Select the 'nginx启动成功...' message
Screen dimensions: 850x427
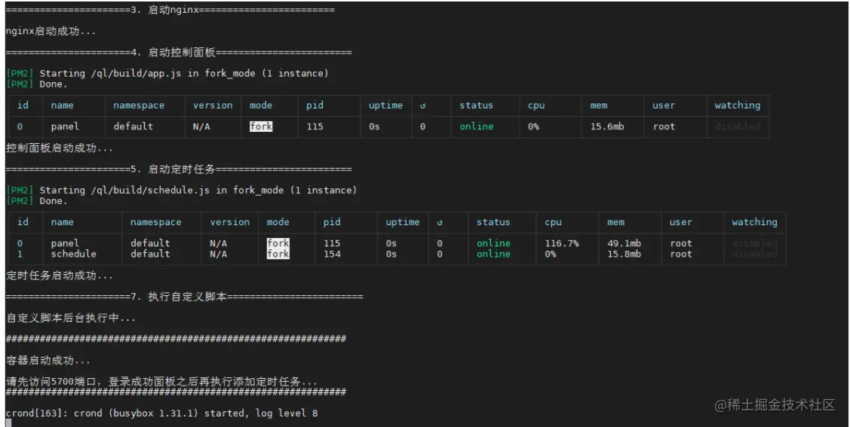click(51, 31)
